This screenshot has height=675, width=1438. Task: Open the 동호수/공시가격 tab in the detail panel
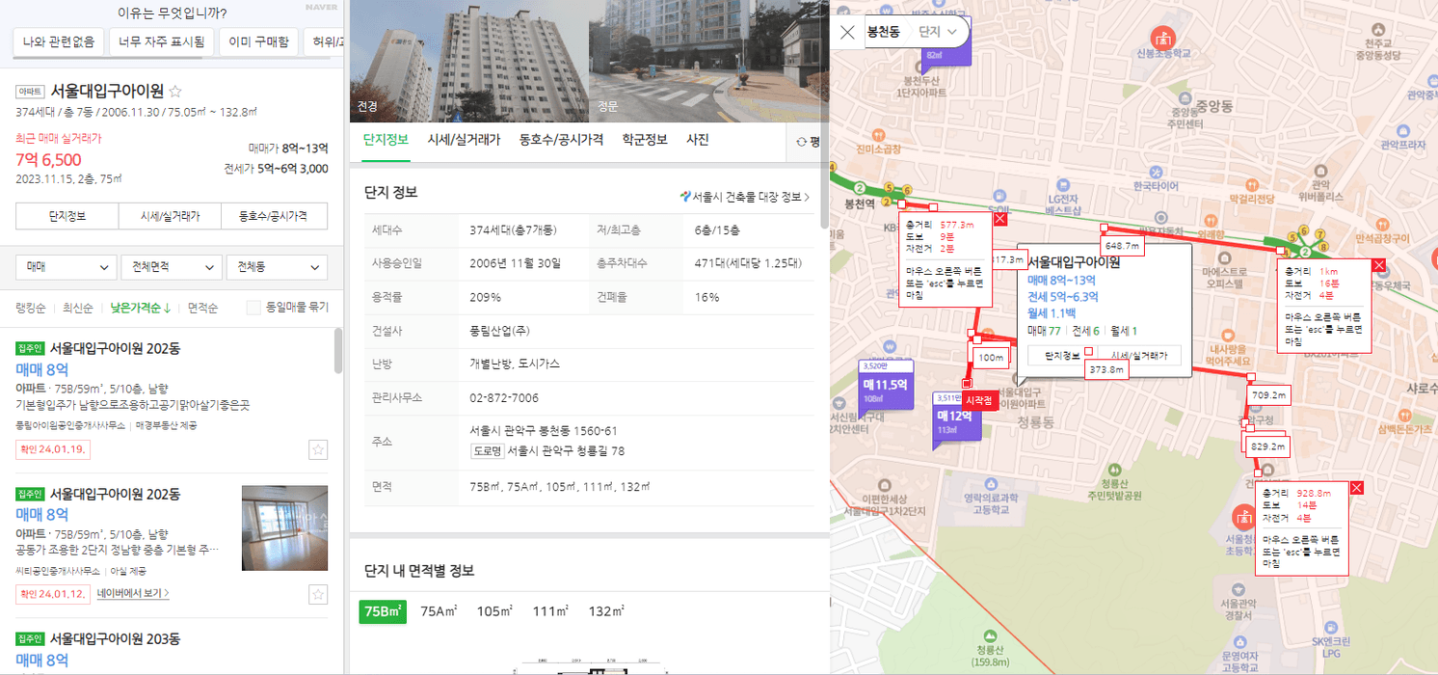pyautogui.click(x=561, y=140)
